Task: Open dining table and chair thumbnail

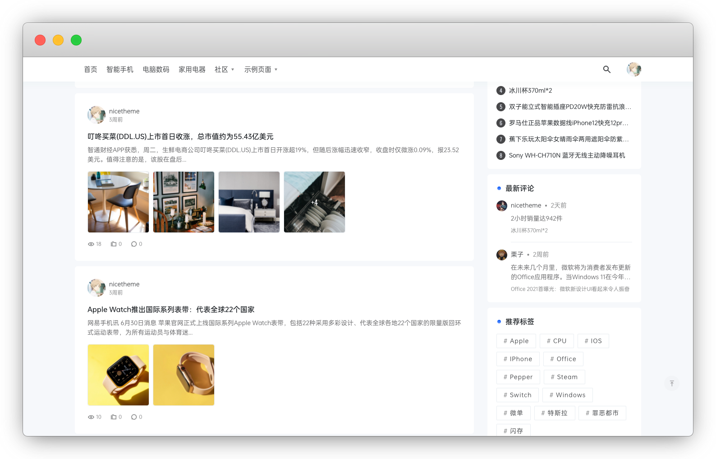Action: (118, 202)
